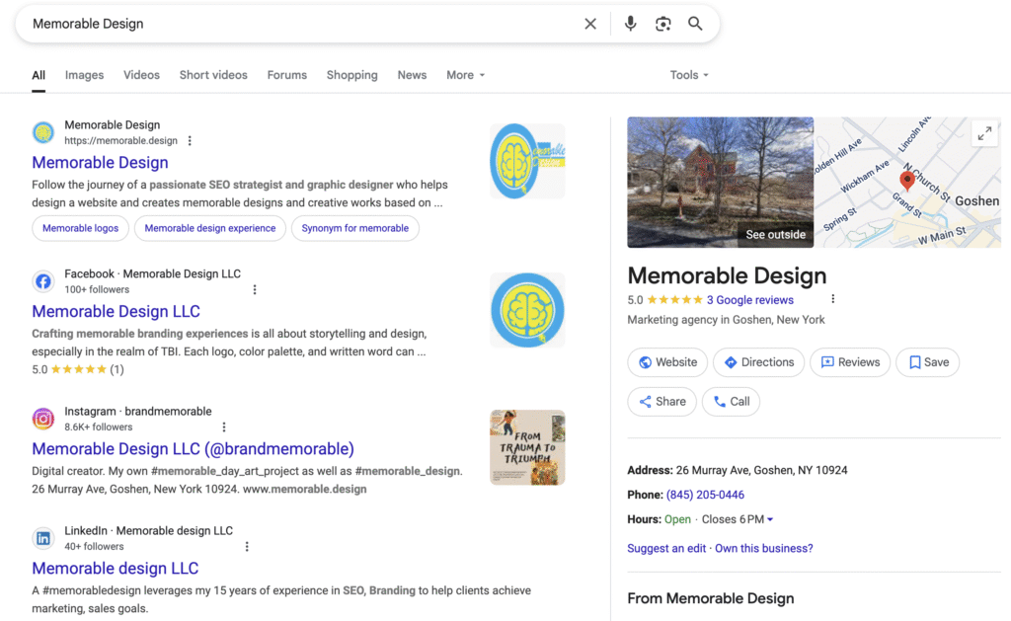Open the 3 Google reviews link

point(751,299)
